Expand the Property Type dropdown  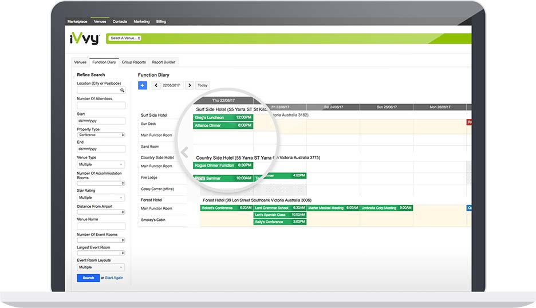101,135
